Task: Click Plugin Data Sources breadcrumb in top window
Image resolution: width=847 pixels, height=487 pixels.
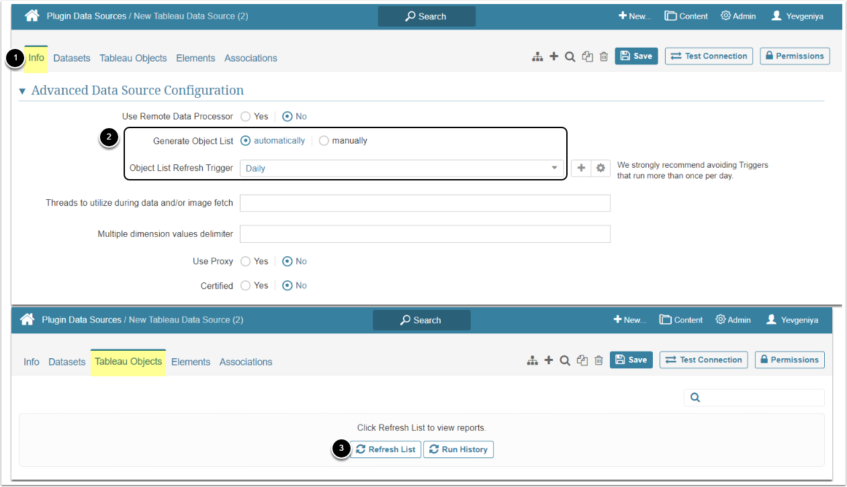Action: tap(87, 15)
